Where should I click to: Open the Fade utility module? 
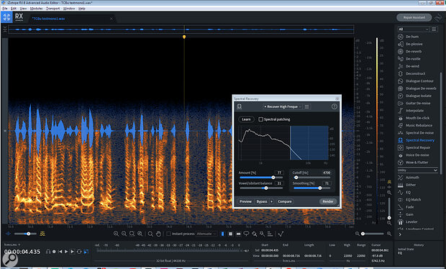(409, 207)
